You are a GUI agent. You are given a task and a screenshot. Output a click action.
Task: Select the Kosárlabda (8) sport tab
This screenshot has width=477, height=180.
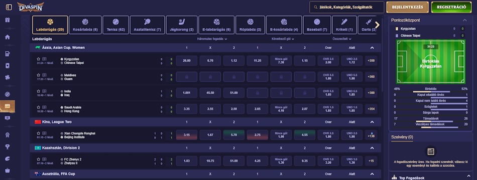85,25
